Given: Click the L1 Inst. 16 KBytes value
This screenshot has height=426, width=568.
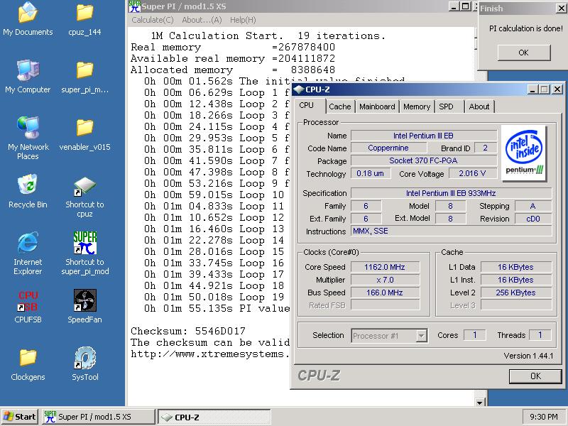Looking at the screenshot, I should click(515, 280).
